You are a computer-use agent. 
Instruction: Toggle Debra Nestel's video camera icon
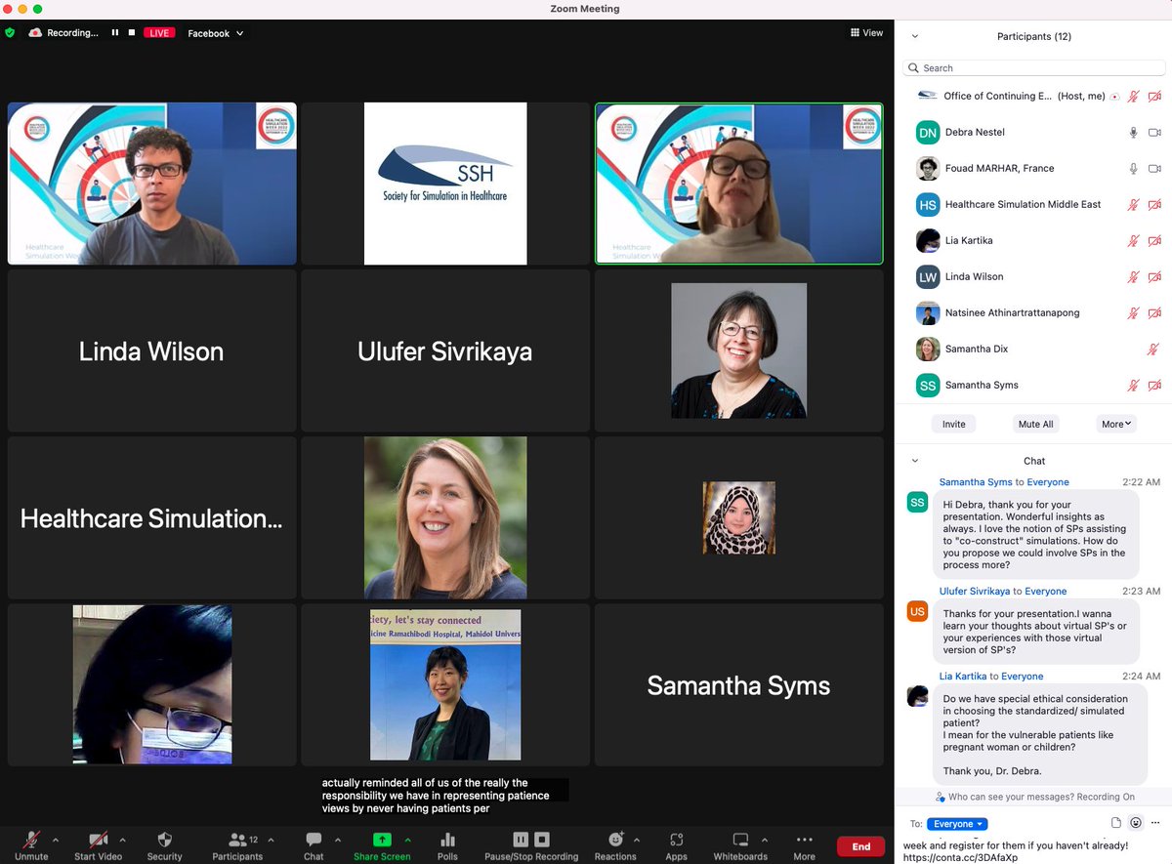click(1154, 132)
